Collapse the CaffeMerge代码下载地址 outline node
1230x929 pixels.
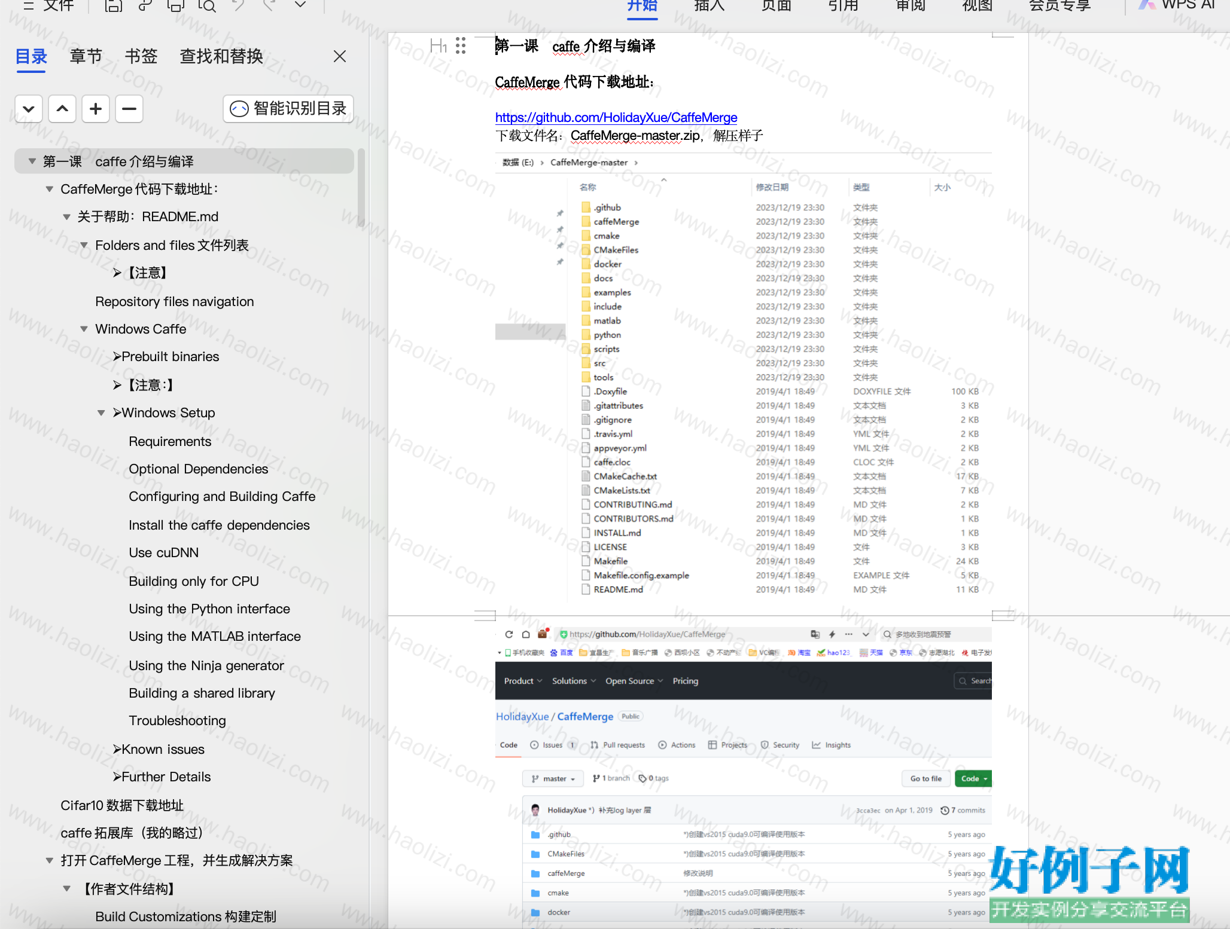50,190
